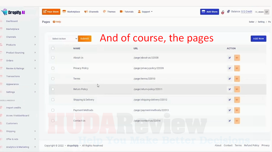This screenshot has width=272, height=152.
Task: Open the Select Action dropdown
Action: coord(63,39)
